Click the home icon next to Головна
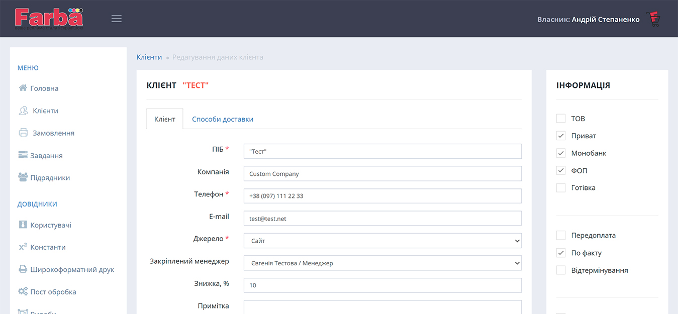 coord(23,88)
